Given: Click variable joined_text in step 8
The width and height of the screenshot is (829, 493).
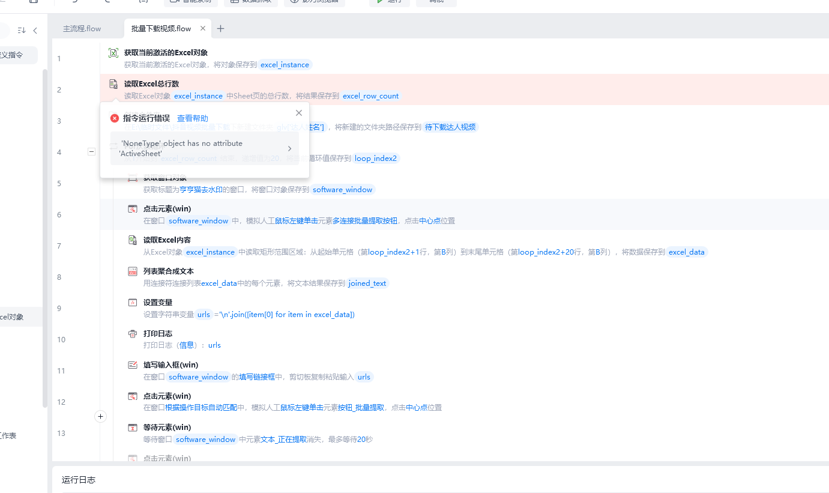Looking at the screenshot, I should point(367,283).
